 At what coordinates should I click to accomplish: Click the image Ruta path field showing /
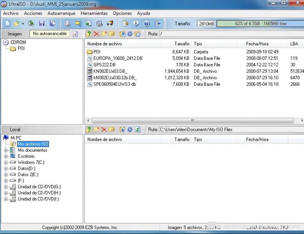[232, 34]
